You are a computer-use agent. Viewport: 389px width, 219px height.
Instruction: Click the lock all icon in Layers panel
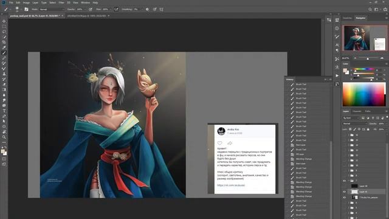click(x=368, y=130)
